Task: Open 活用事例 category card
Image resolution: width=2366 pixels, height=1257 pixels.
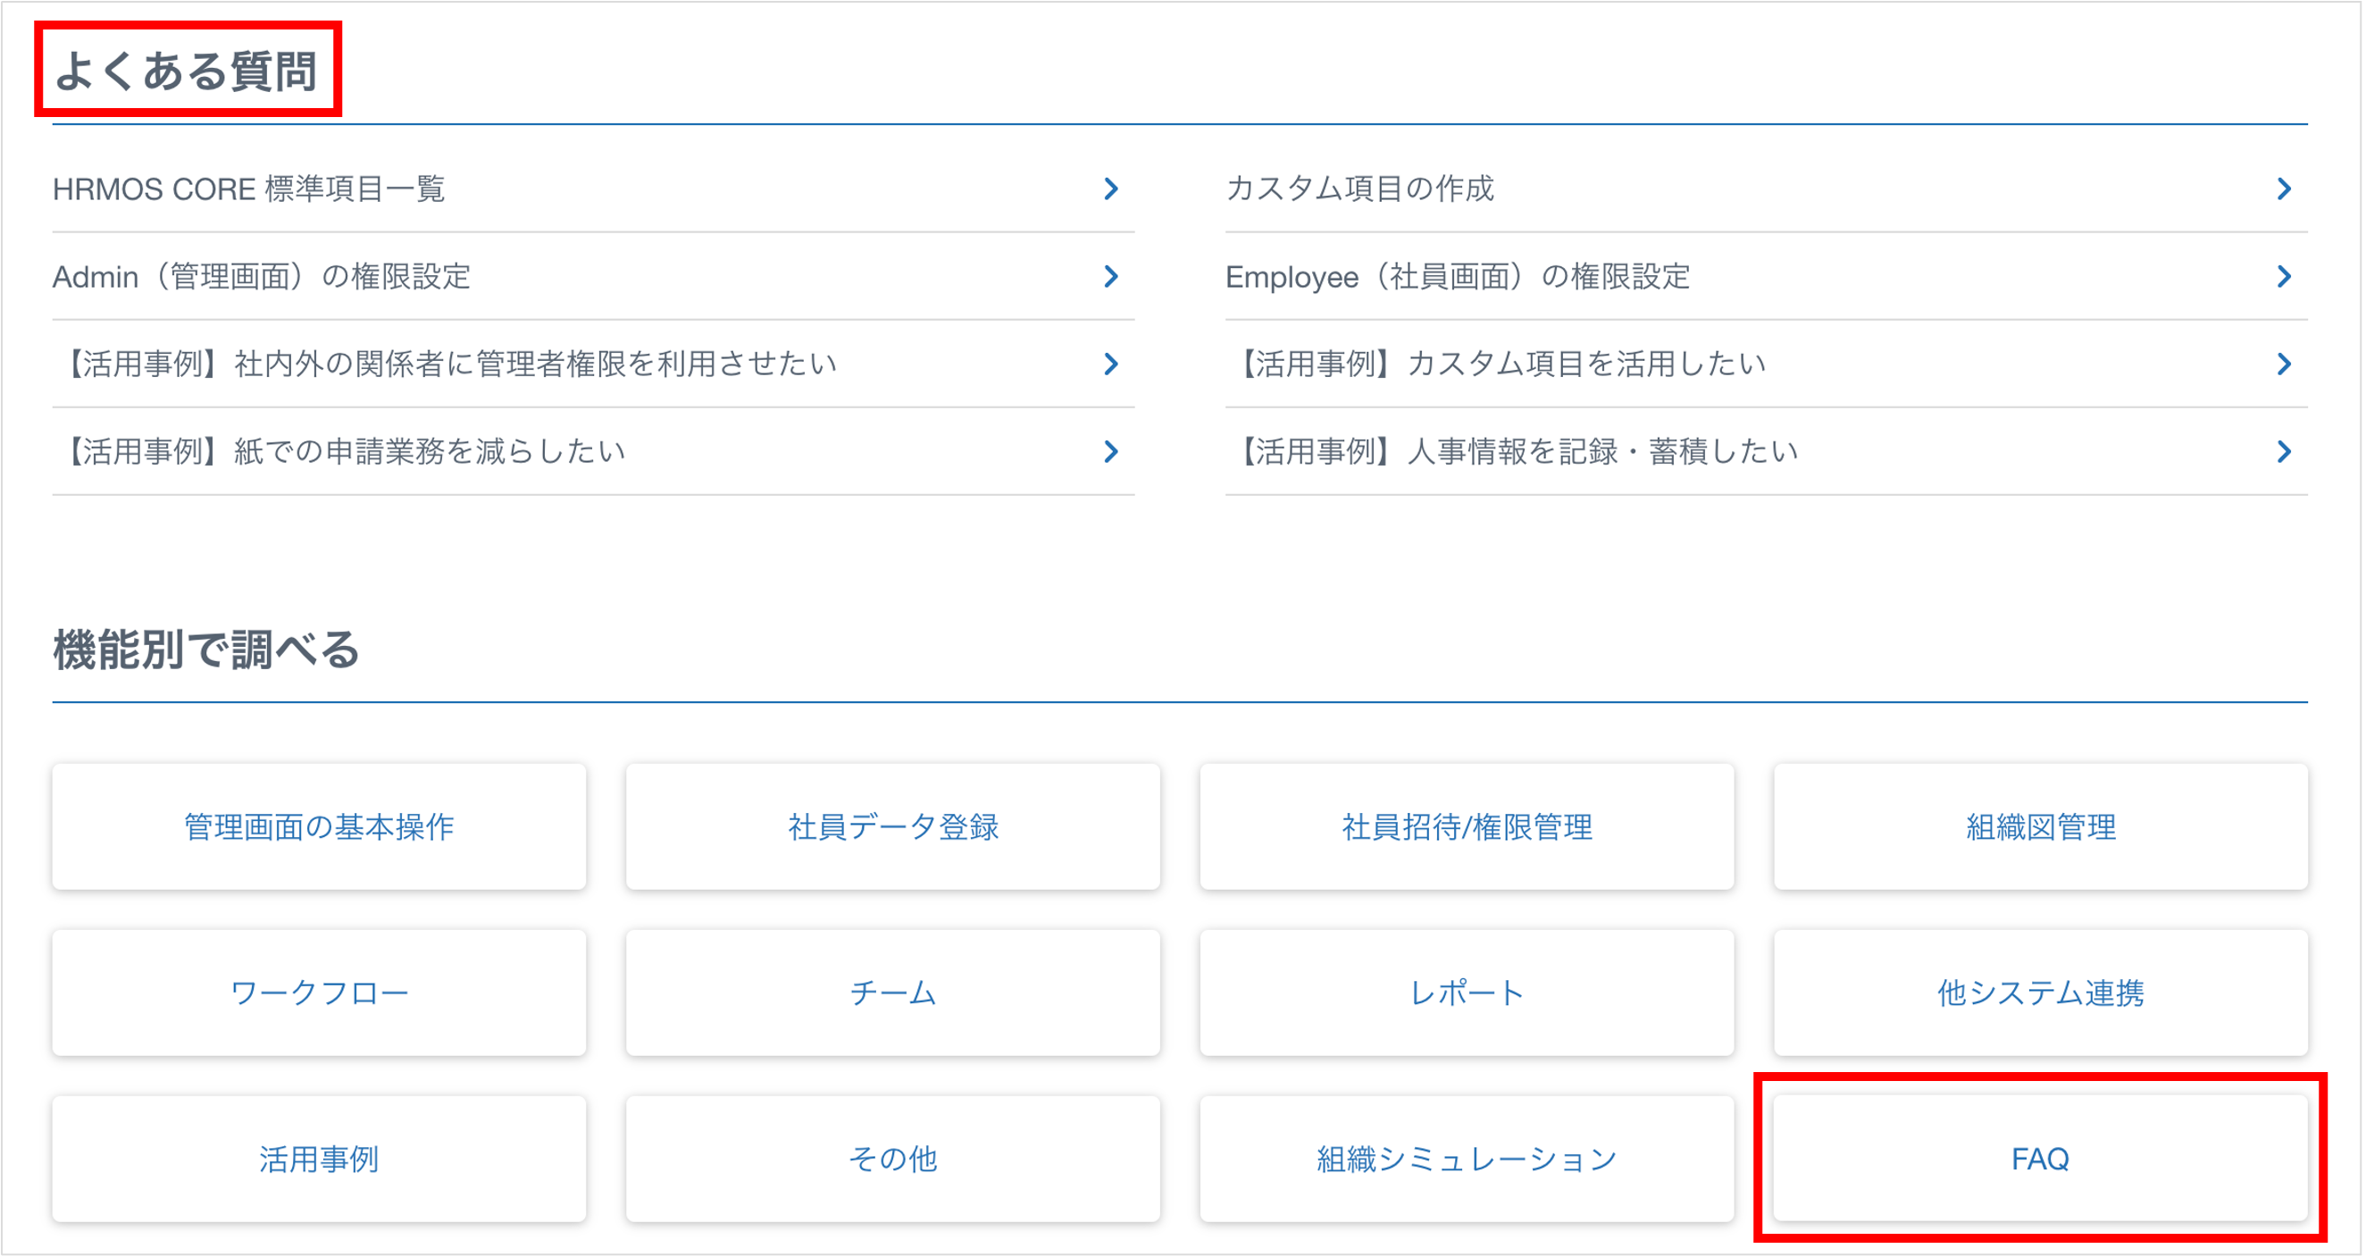Action: (319, 1158)
